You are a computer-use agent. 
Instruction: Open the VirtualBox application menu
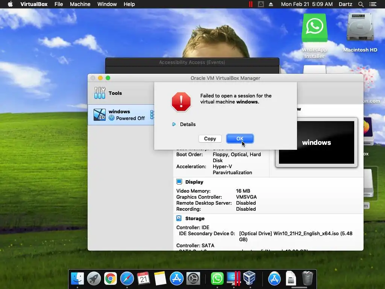coord(34,4)
